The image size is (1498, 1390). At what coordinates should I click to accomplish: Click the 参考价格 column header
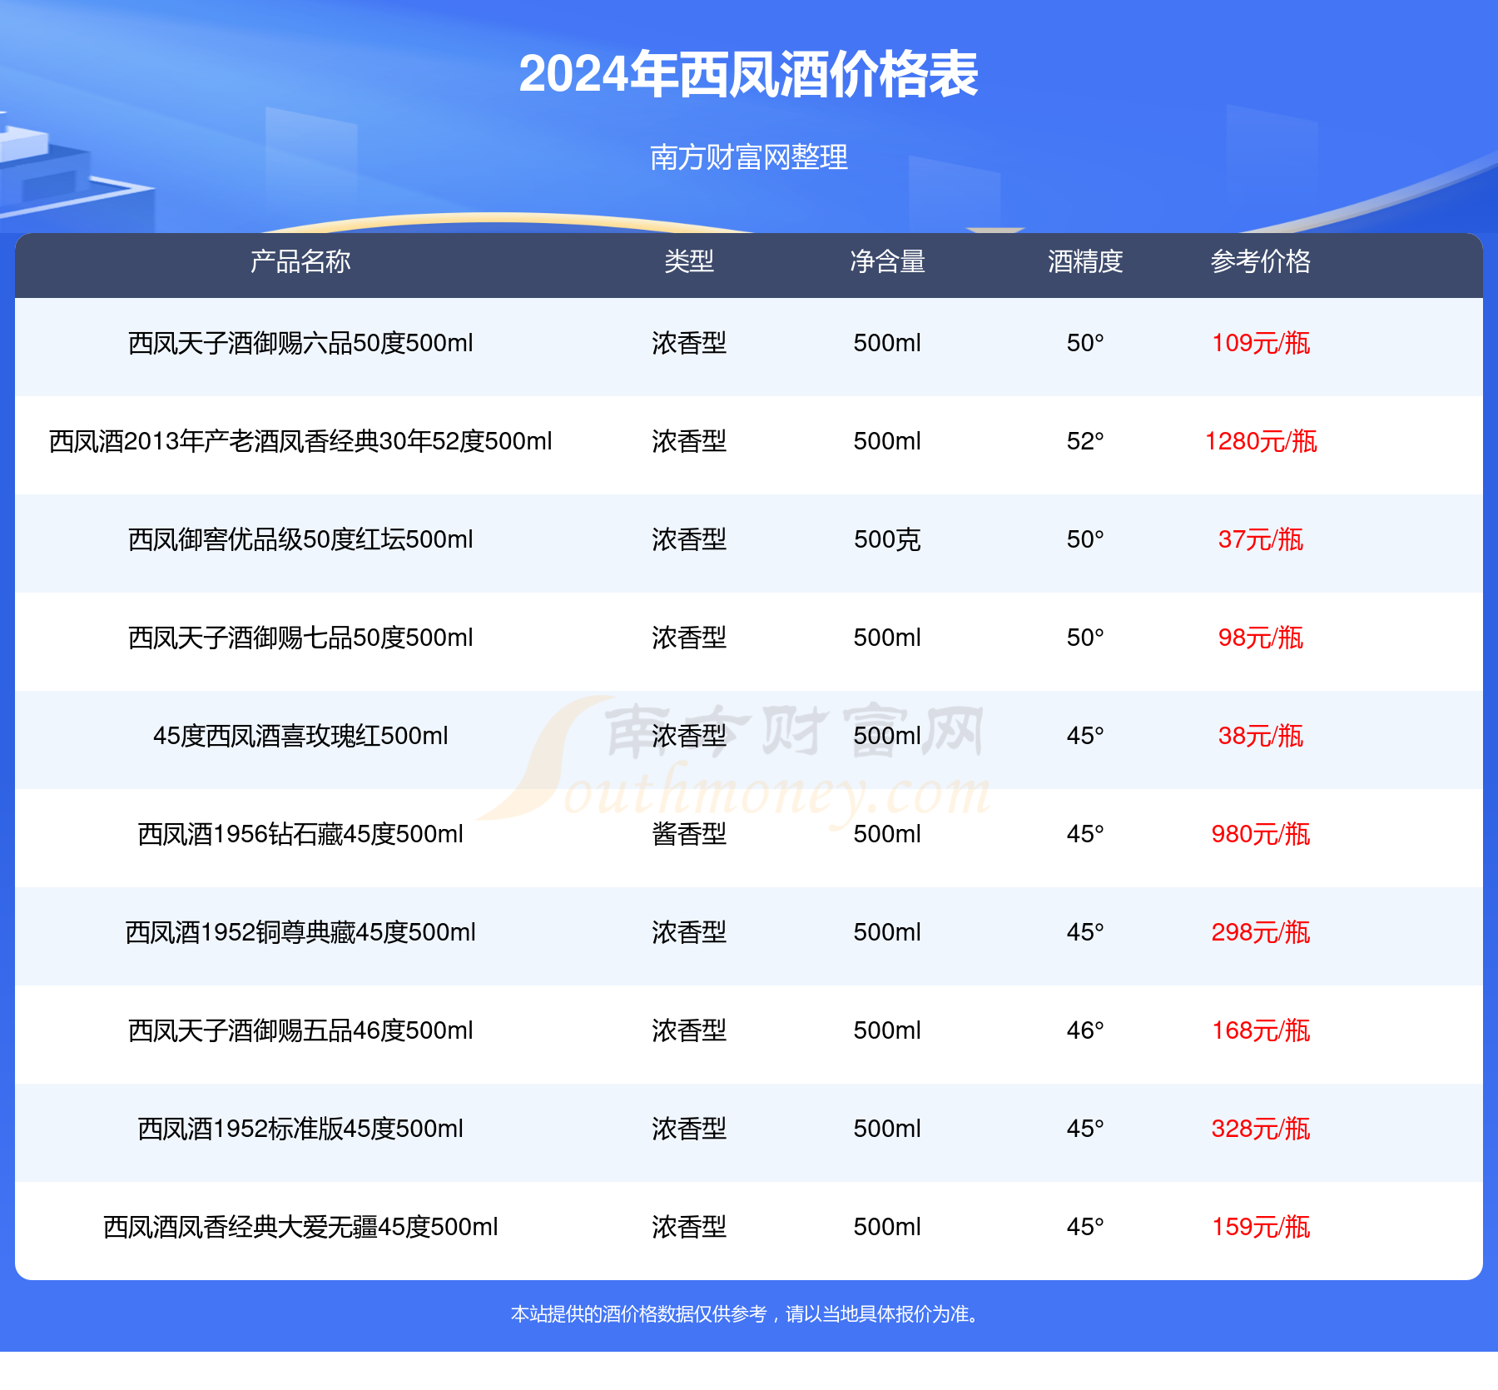click(1261, 261)
